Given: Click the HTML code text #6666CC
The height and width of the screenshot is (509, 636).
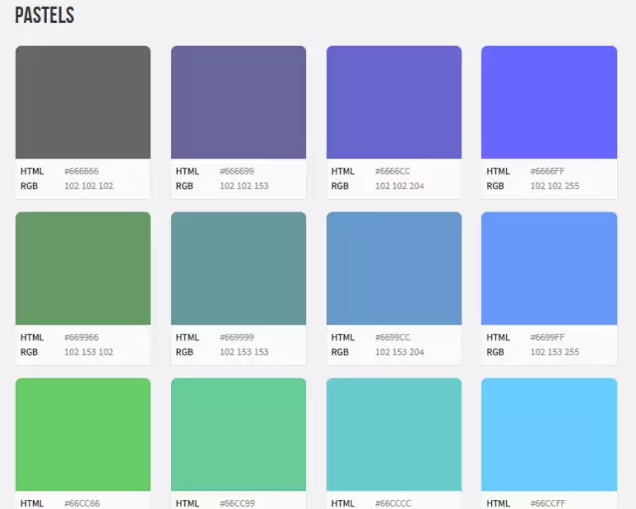Looking at the screenshot, I should coord(393,171).
